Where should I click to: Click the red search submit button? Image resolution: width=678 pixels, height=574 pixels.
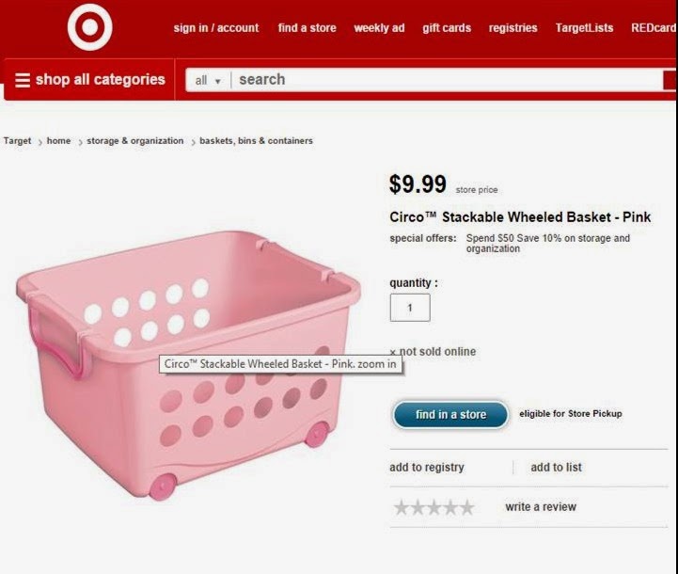coord(670,80)
